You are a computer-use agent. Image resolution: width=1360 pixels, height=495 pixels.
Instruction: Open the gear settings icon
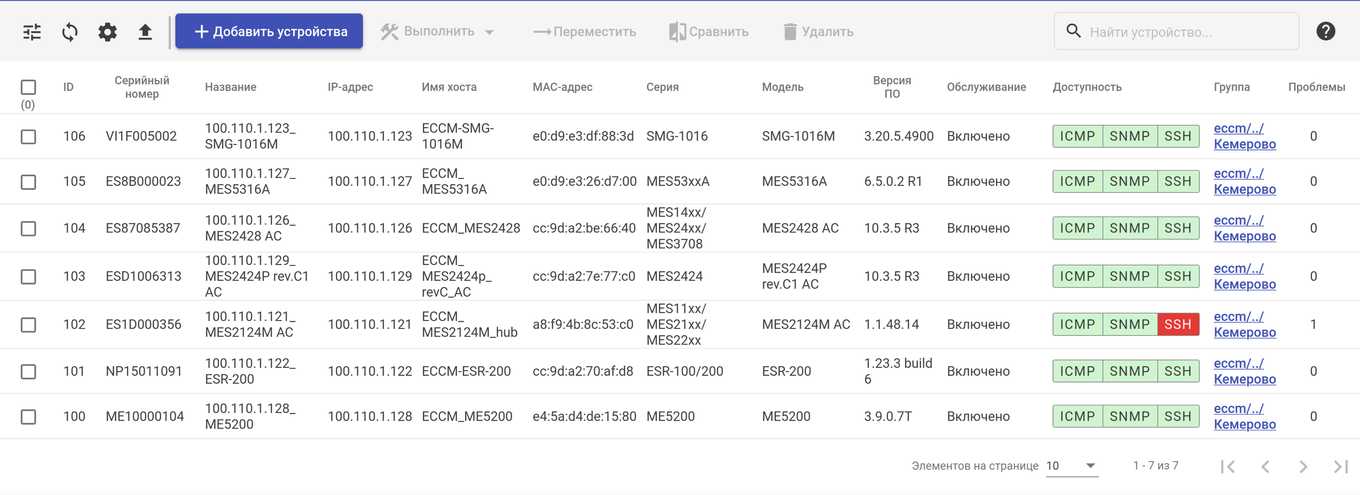[x=107, y=32]
